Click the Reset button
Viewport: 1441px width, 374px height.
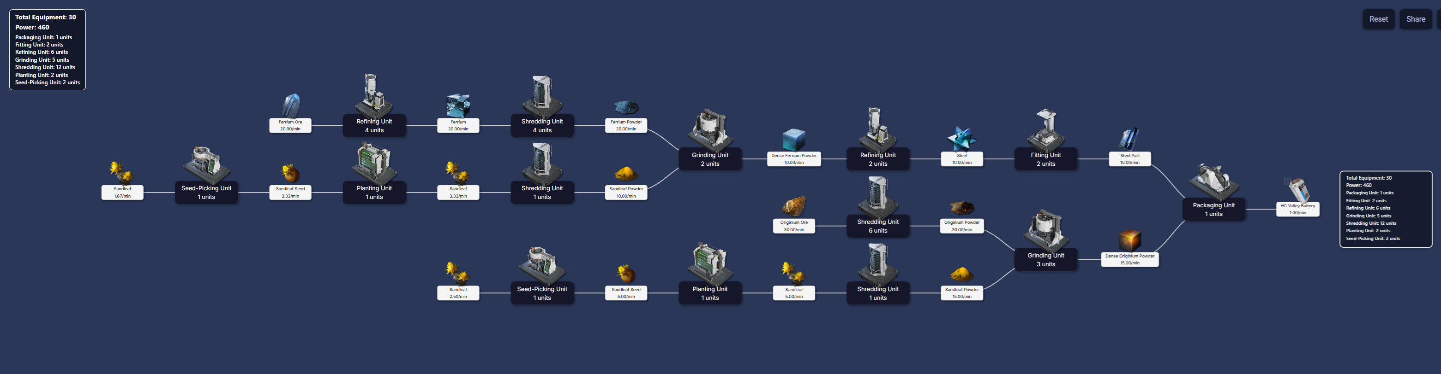click(x=1378, y=19)
